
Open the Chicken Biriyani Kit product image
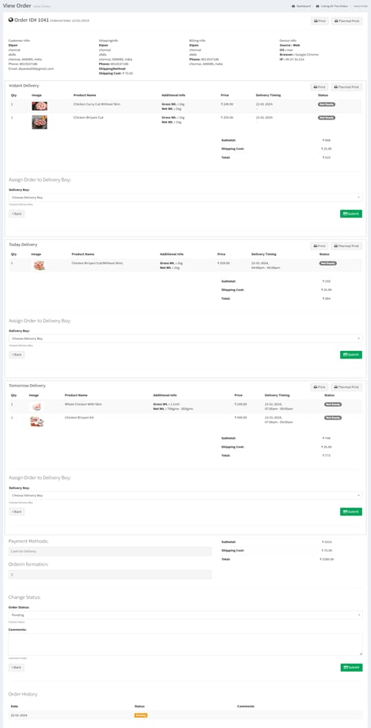tap(36, 422)
